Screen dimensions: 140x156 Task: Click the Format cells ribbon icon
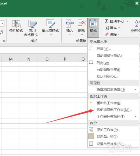click(93, 23)
